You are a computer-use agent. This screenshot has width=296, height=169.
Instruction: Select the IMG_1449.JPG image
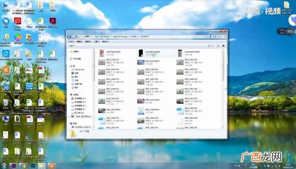coord(111,92)
